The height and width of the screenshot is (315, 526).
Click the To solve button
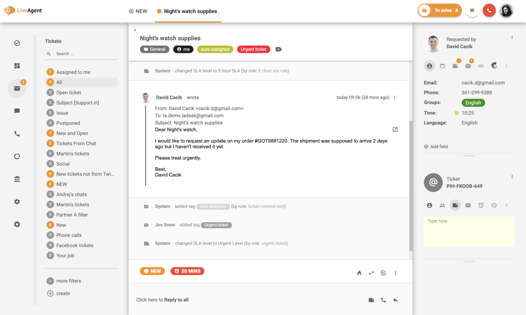coord(440,10)
